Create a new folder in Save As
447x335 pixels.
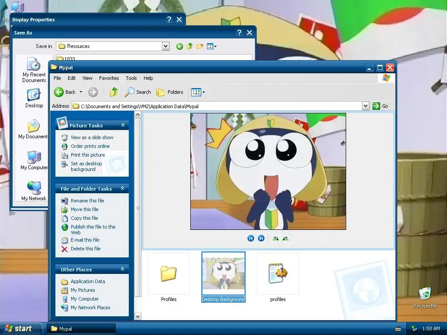click(x=200, y=46)
